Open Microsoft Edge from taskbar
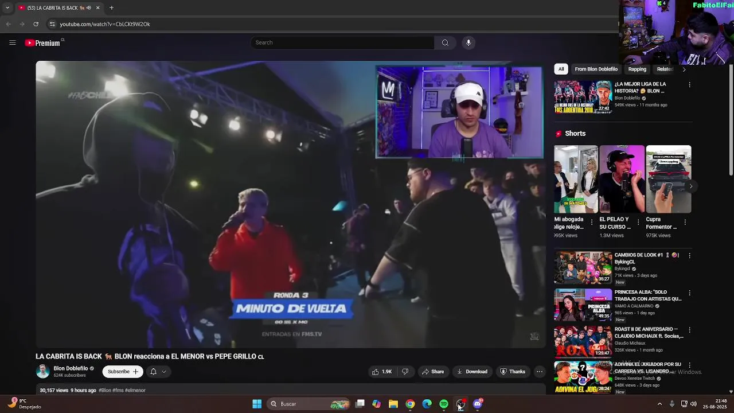734x413 pixels. [x=427, y=404]
